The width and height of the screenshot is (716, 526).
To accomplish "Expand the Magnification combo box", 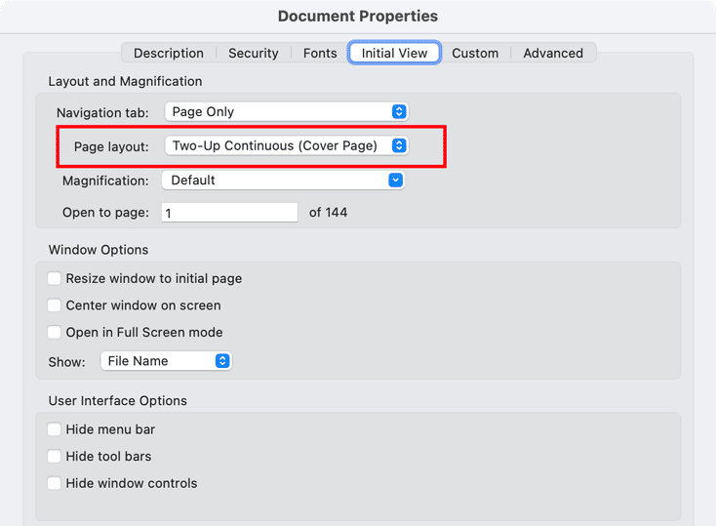I will click(283, 181).
